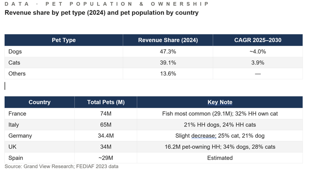Viewport: 309px width, 173px height.
Task: Click the 'Country' column header
Action: (39, 102)
